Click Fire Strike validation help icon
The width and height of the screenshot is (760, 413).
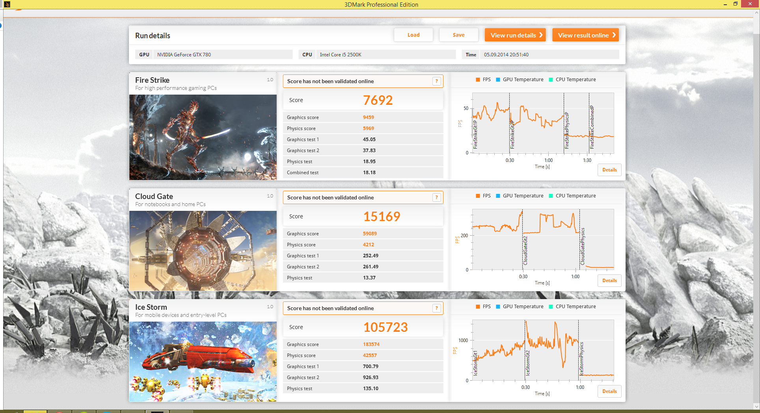[x=436, y=81]
